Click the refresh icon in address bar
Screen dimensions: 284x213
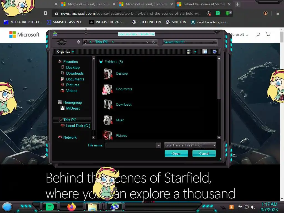(x=153, y=42)
